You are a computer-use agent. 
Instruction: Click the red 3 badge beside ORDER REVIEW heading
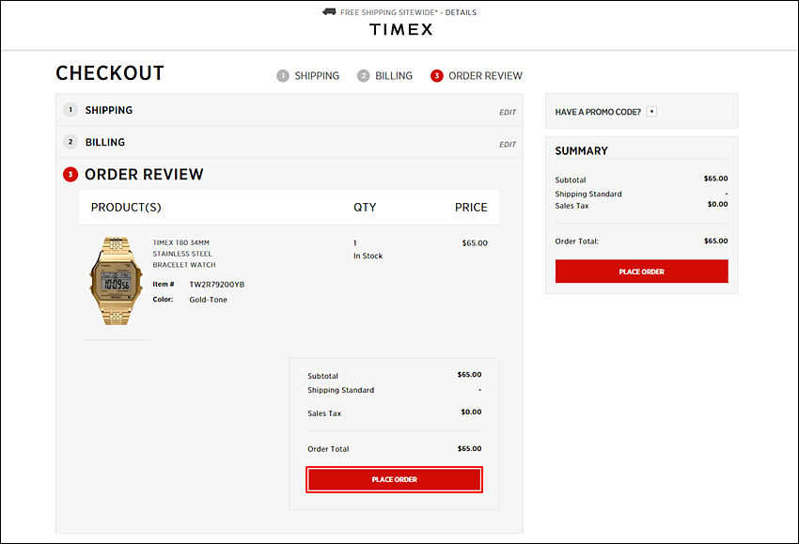(x=70, y=174)
